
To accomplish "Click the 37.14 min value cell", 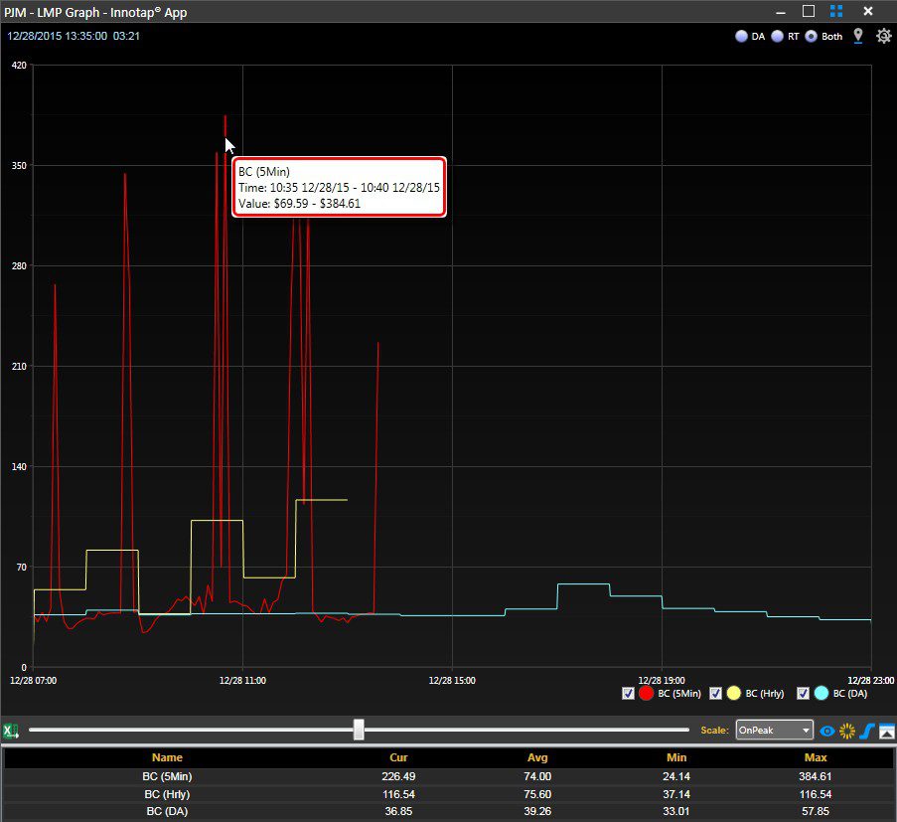I will tap(676, 794).
